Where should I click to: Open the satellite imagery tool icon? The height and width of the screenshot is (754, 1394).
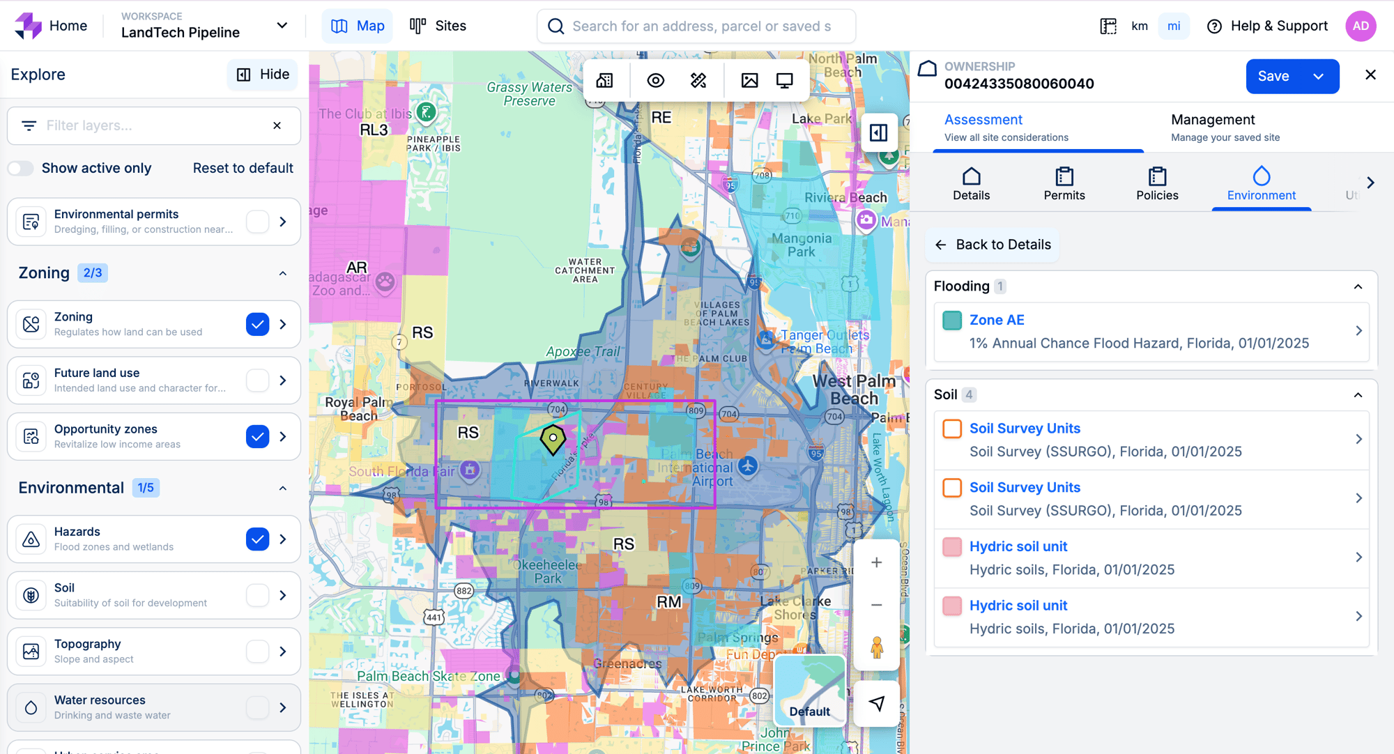(x=749, y=81)
